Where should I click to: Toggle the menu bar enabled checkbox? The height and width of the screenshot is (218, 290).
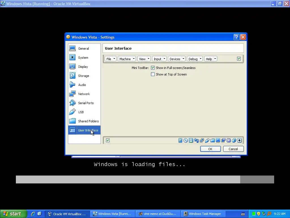239,59
